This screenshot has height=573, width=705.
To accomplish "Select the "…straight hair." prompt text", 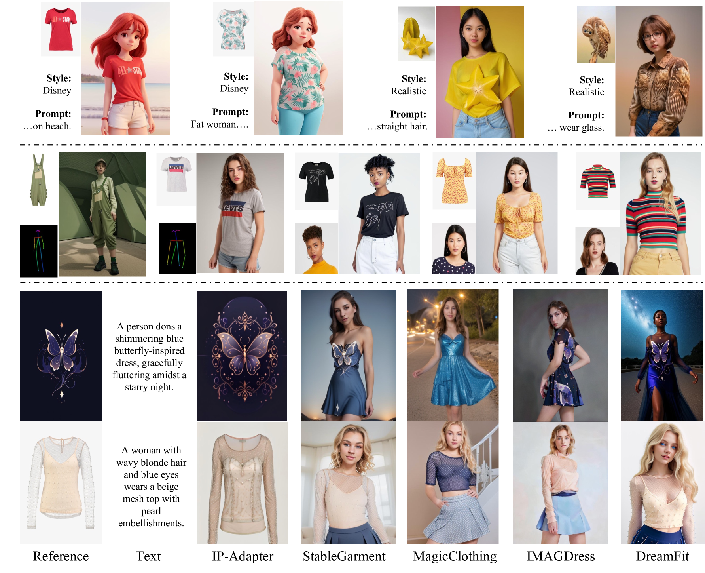I will click(x=397, y=127).
